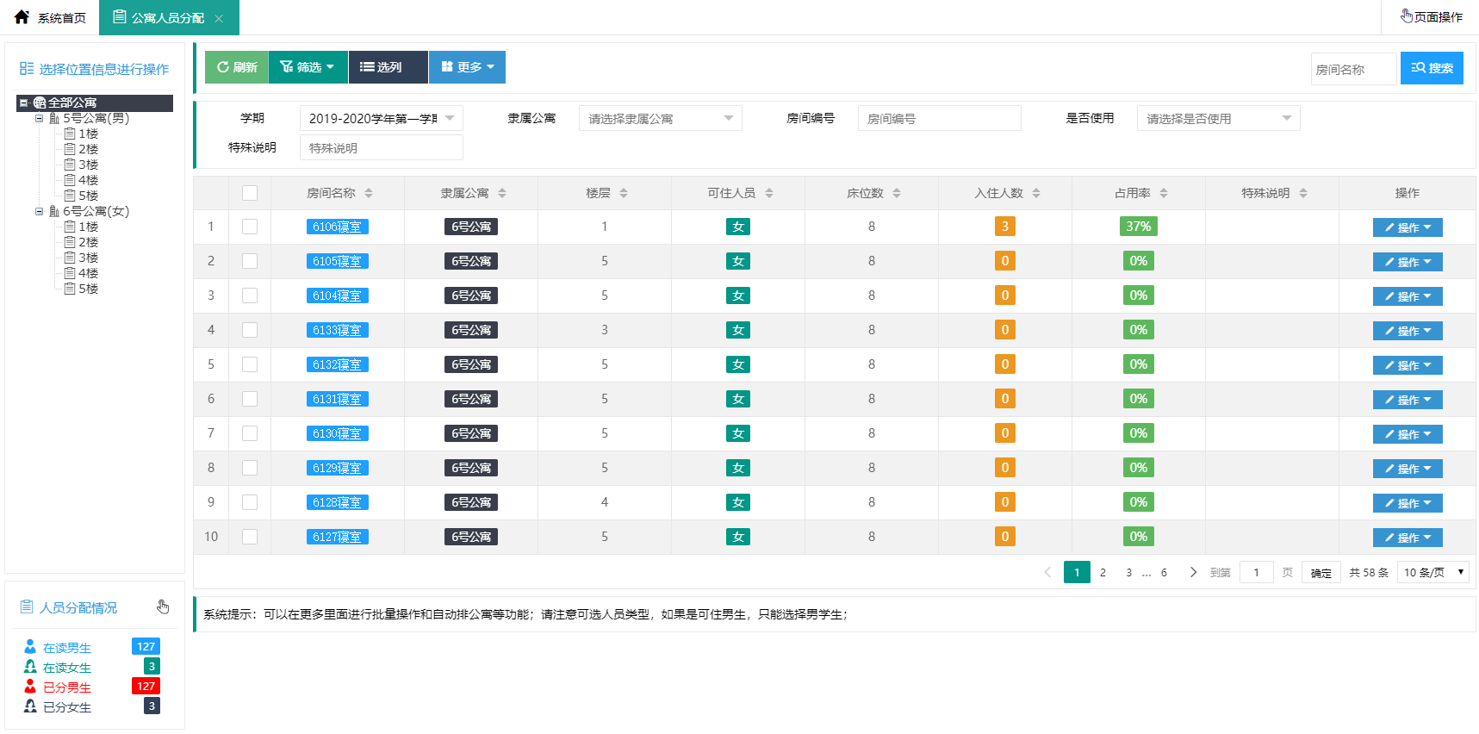Go to next page arrow in pagination
Viewport: 1479px width, 734px height.
point(1193,572)
